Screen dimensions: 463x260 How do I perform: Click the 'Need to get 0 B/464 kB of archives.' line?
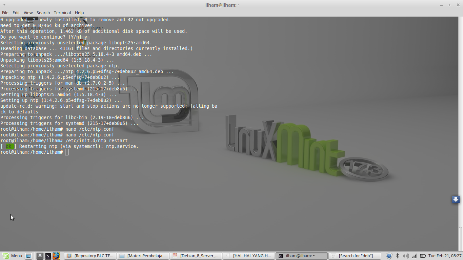(x=48, y=25)
